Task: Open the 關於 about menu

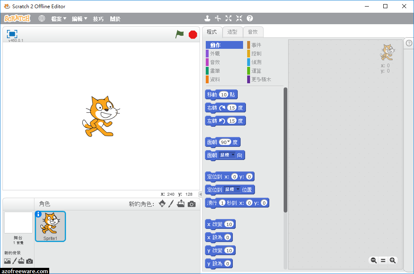Action: tap(115, 19)
